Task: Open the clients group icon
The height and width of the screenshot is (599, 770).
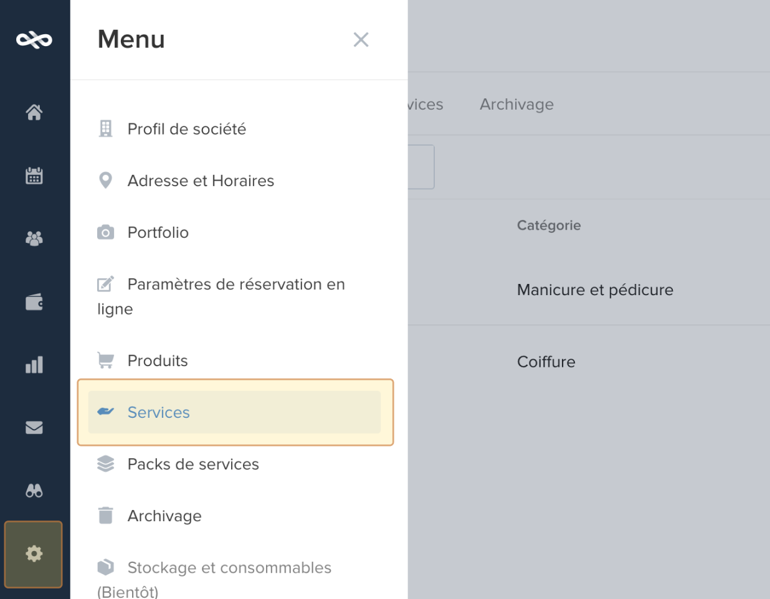Action: 34,238
